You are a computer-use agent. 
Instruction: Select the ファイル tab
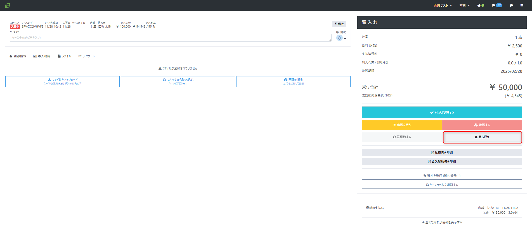pyautogui.click(x=64, y=56)
